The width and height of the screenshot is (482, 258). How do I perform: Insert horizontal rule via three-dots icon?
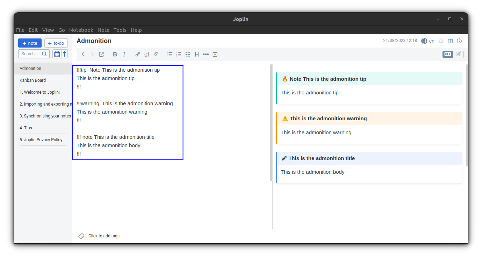(x=206, y=54)
